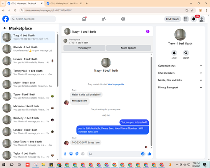Choose a GIF with the GIF icon
Image resolution: width=210 pixels, height=168 pixels.
83,154
